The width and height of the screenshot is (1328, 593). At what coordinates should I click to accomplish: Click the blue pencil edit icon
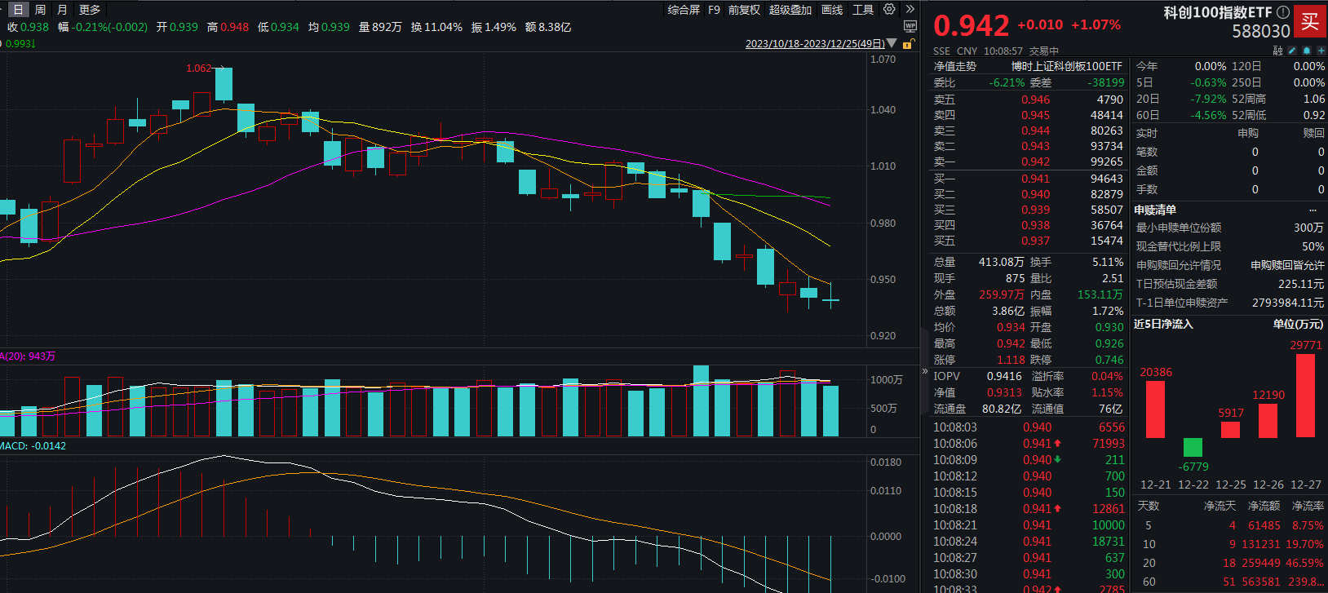point(1292,51)
